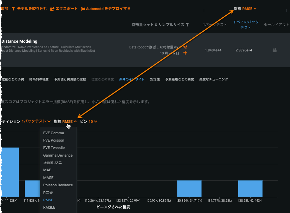Open the Distance Modeling model title
This screenshot has width=290, height=213.
(19, 41)
